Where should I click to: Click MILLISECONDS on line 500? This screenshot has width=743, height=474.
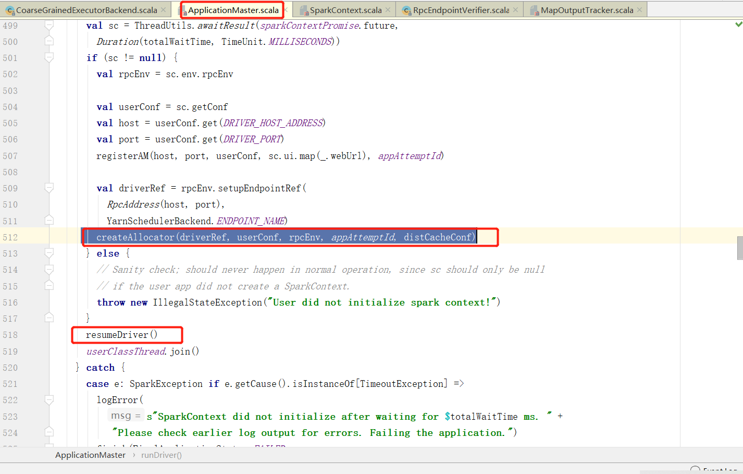(x=300, y=42)
